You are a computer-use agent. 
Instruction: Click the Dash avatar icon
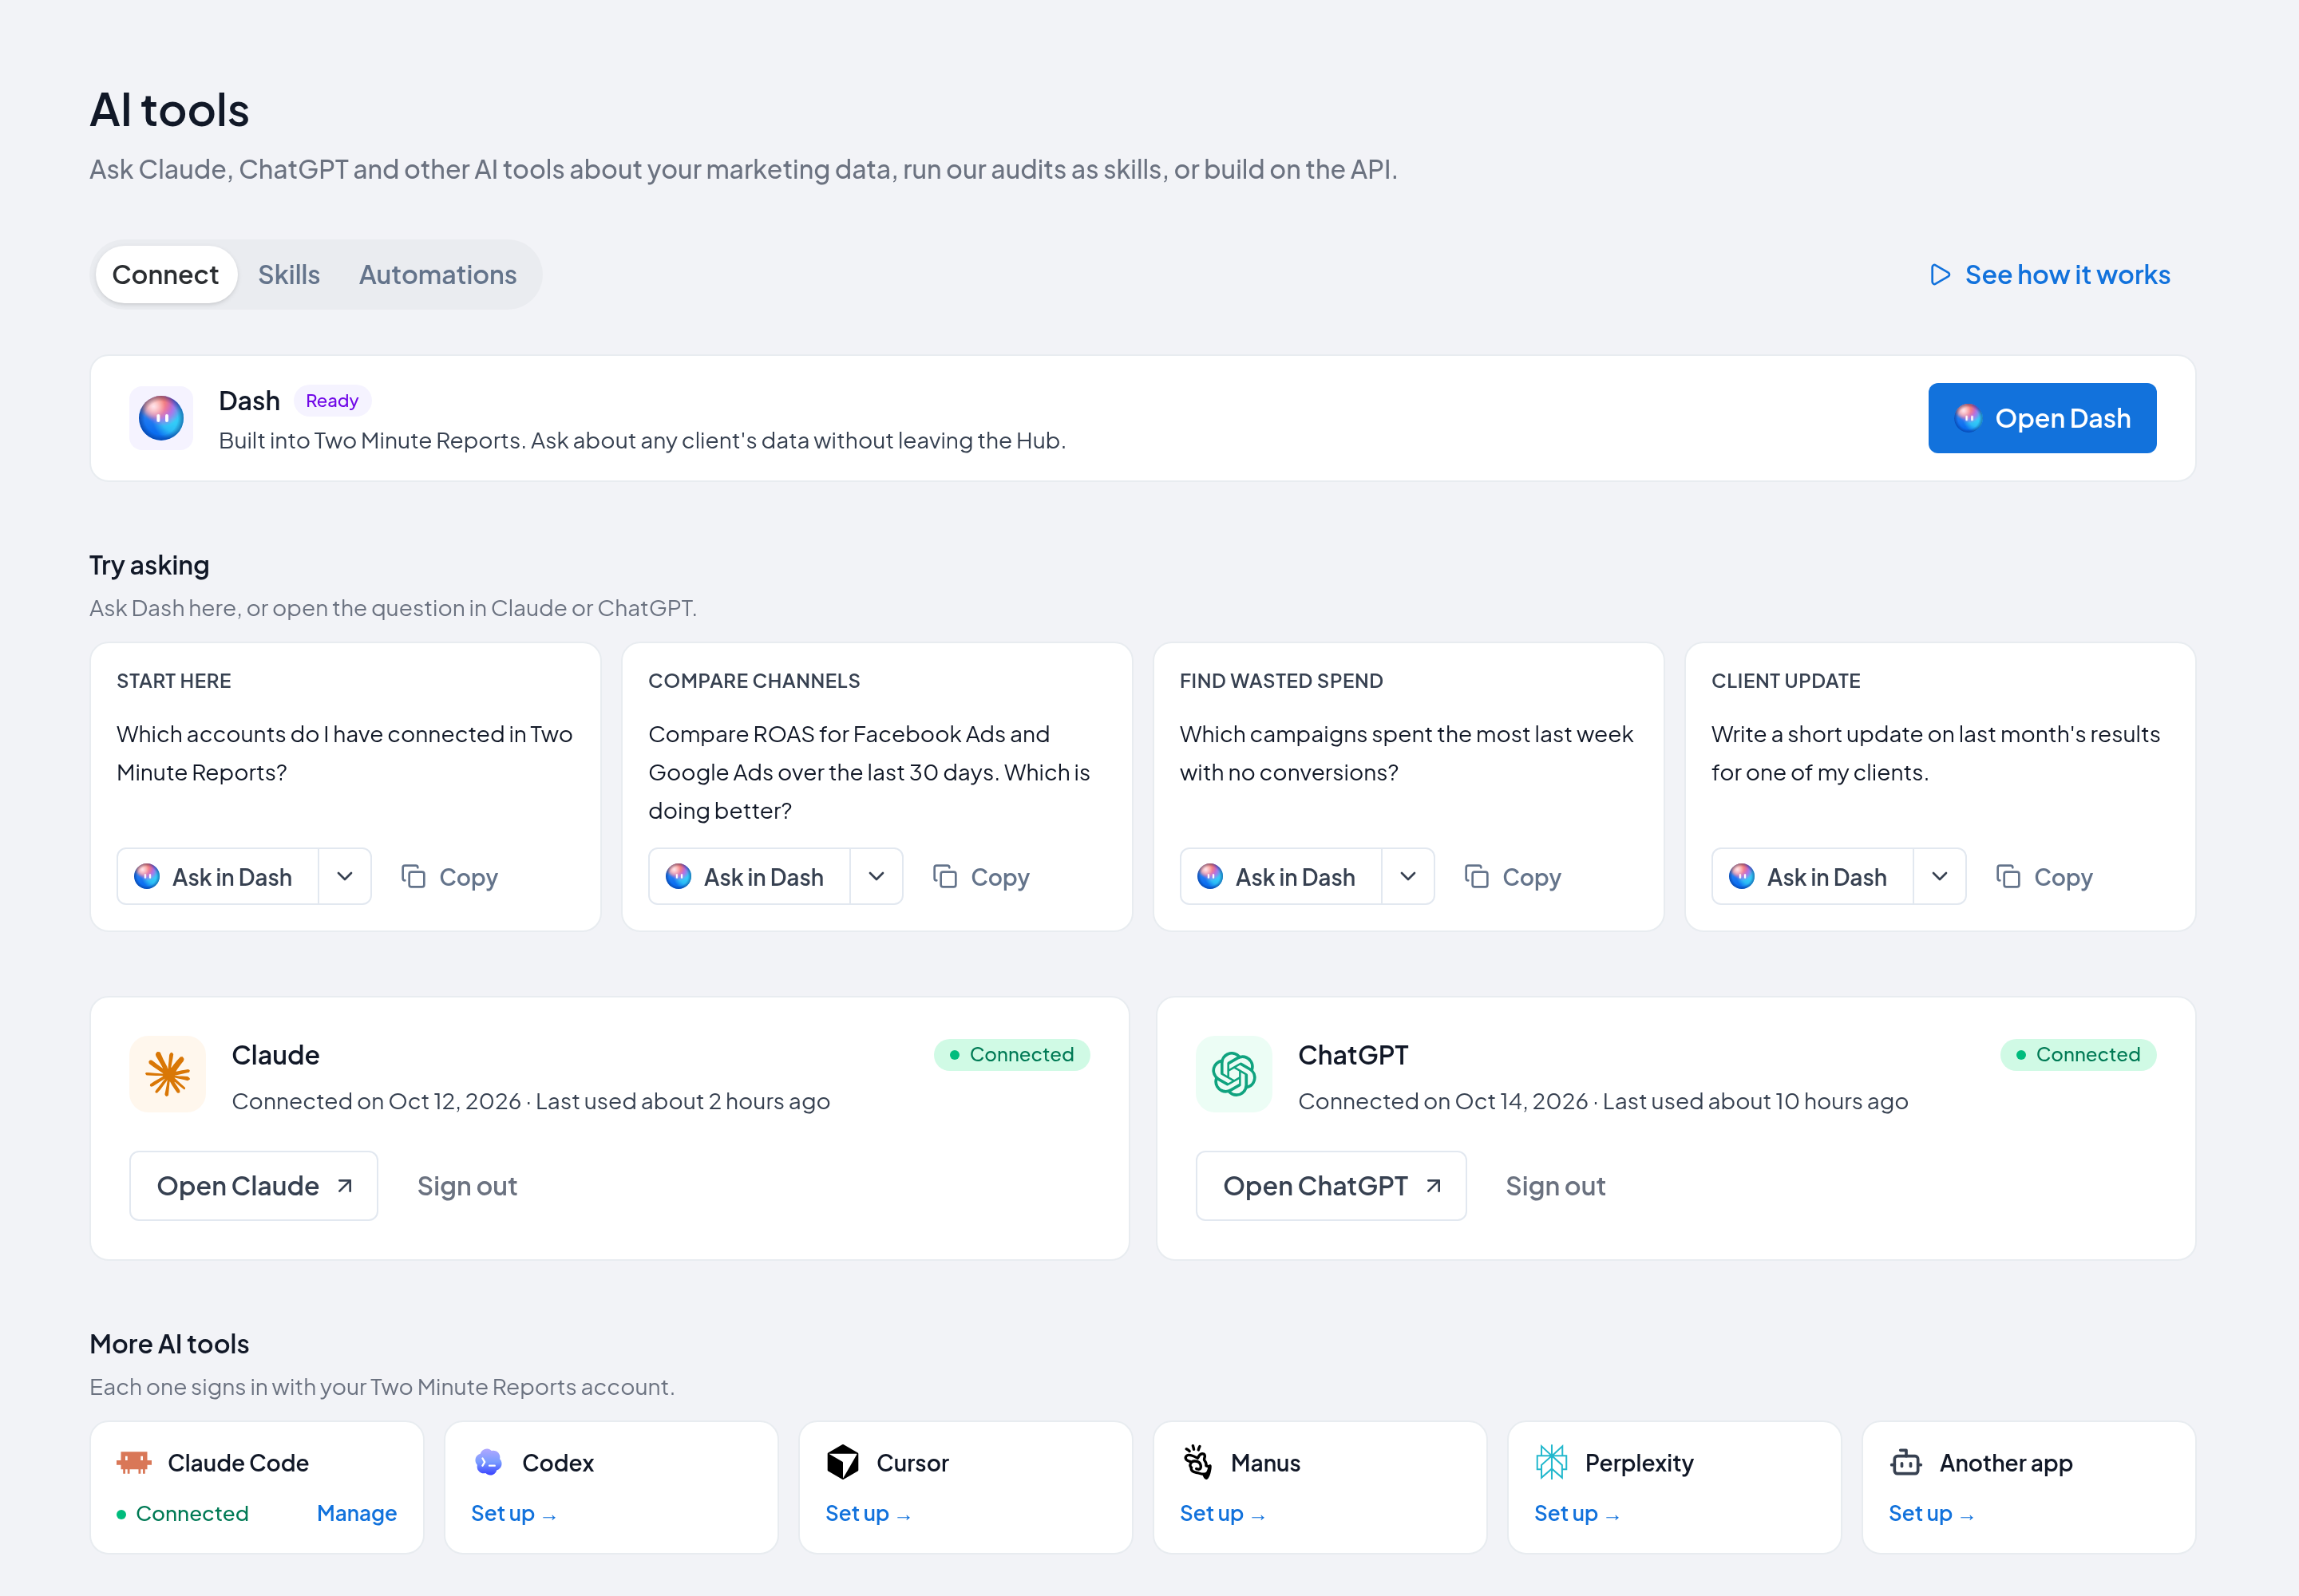tap(161, 418)
